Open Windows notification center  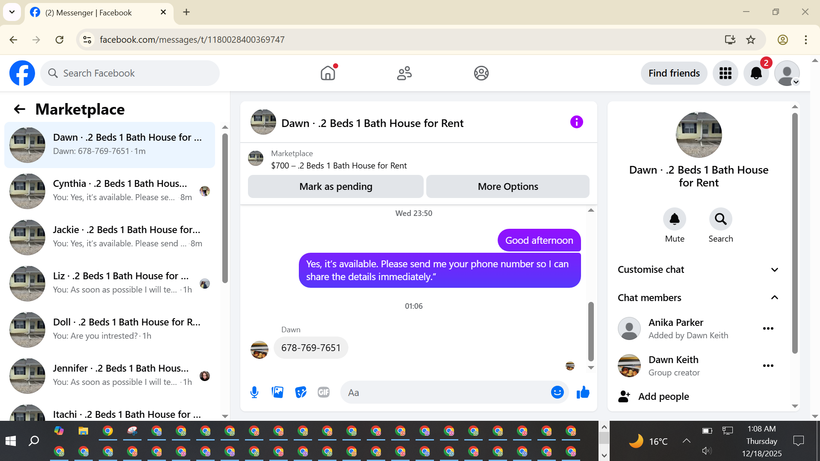pos(798,441)
